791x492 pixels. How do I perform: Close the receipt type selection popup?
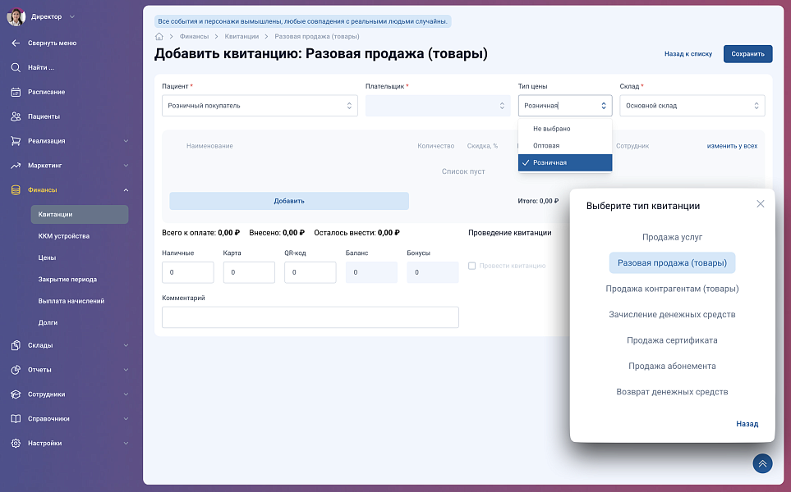tap(760, 204)
